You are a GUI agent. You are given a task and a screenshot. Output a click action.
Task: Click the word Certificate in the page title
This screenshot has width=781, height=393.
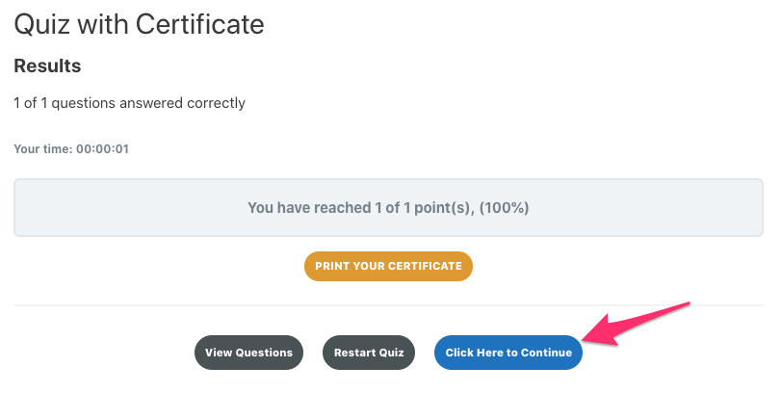pos(202,24)
